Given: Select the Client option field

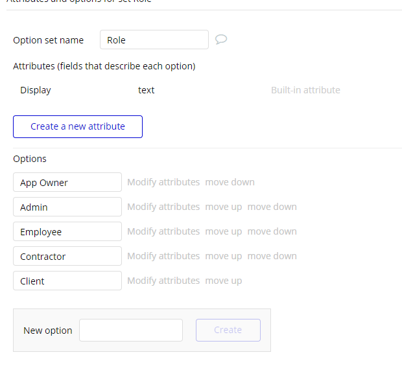Looking at the screenshot, I should [67, 281].
